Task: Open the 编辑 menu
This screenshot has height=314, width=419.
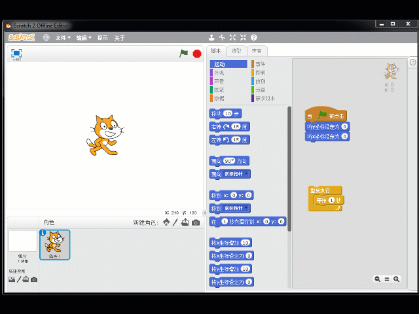Action: pos(84,38)
